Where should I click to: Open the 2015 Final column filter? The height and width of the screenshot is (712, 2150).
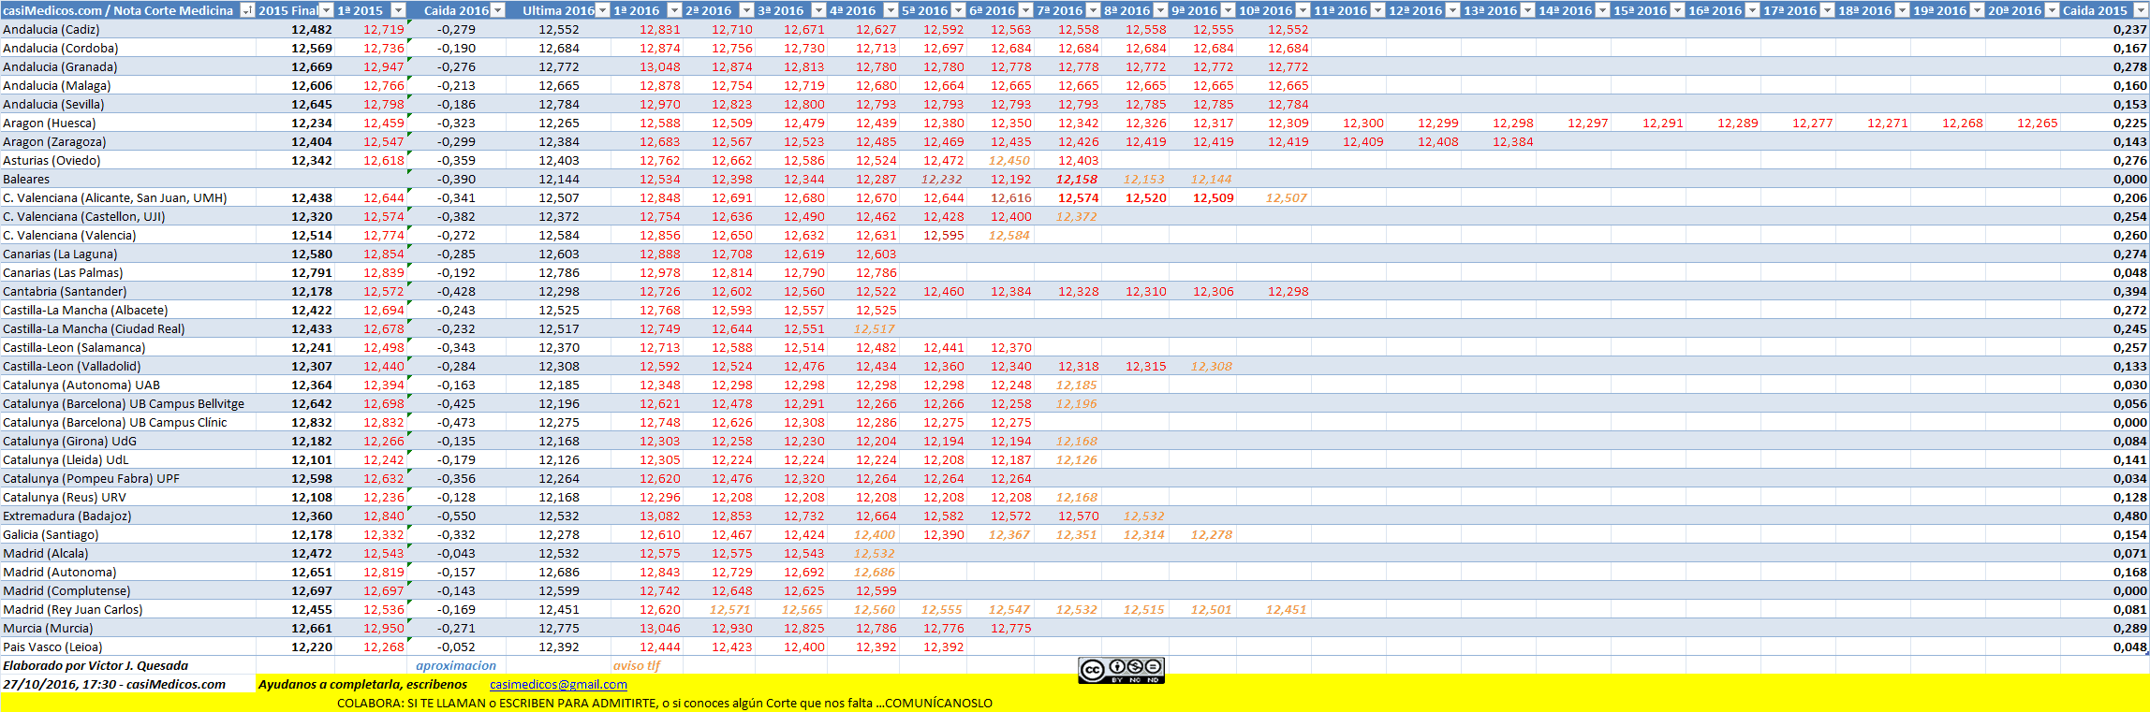click(326, 10)
